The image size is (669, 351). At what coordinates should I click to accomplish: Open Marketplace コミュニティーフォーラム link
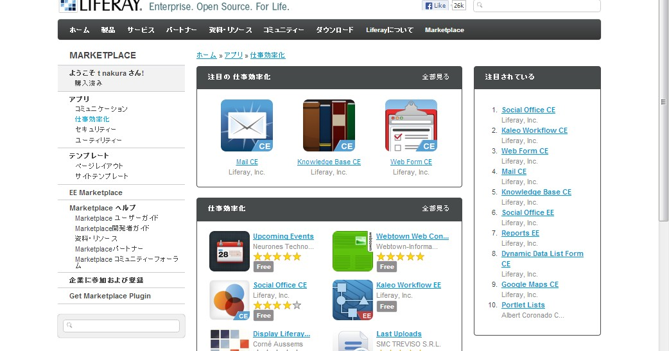(126, 262)
